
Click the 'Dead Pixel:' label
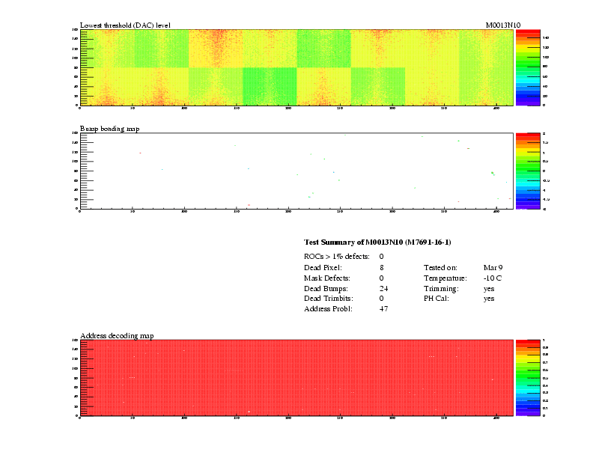coord(323,268)
